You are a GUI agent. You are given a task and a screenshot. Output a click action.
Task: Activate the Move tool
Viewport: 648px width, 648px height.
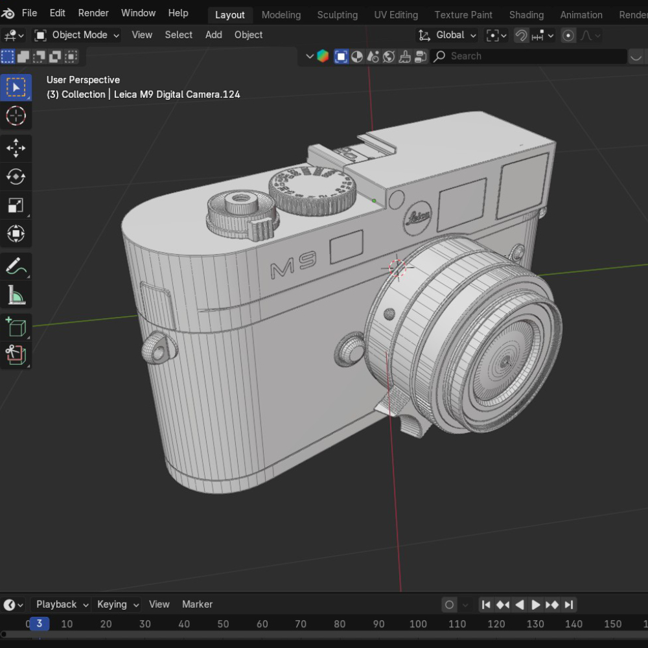[x=16, y=148]
